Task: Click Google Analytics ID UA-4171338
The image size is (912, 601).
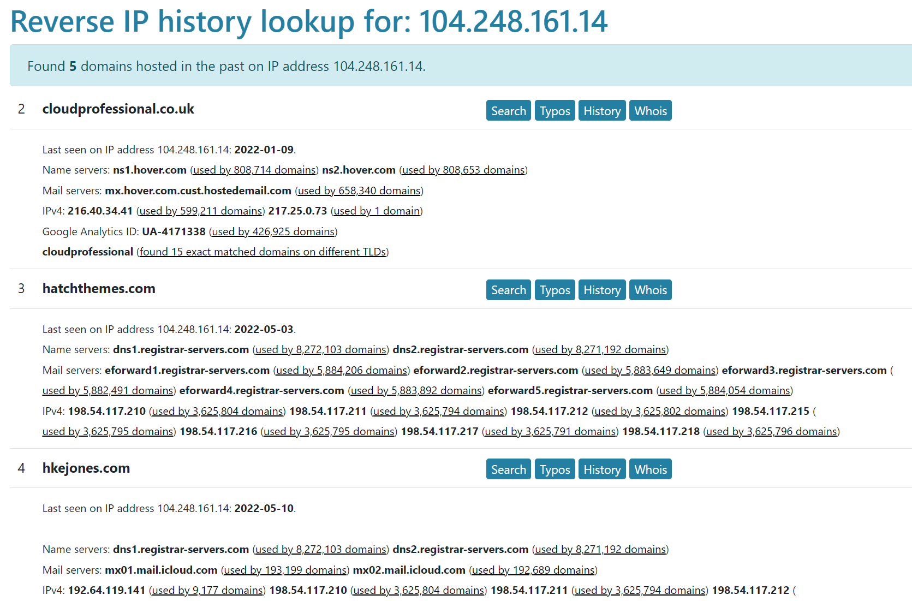Action: click(174, 231)
